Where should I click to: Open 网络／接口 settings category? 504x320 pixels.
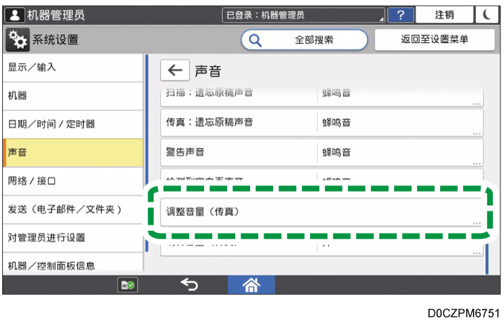pos(72,180)
